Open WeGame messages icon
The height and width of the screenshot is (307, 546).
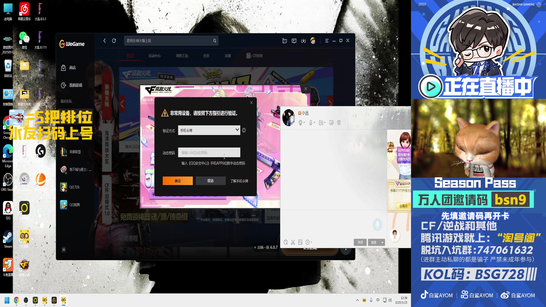(294, 41)
